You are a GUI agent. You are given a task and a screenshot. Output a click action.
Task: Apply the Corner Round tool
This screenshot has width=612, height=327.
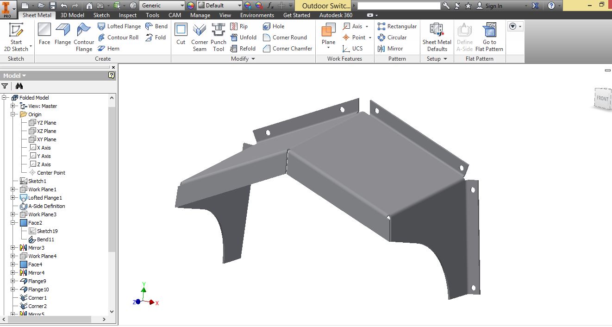[x=285, y=38]
